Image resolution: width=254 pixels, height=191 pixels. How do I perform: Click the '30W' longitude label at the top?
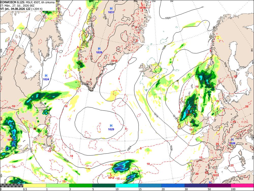coord(135,1)
